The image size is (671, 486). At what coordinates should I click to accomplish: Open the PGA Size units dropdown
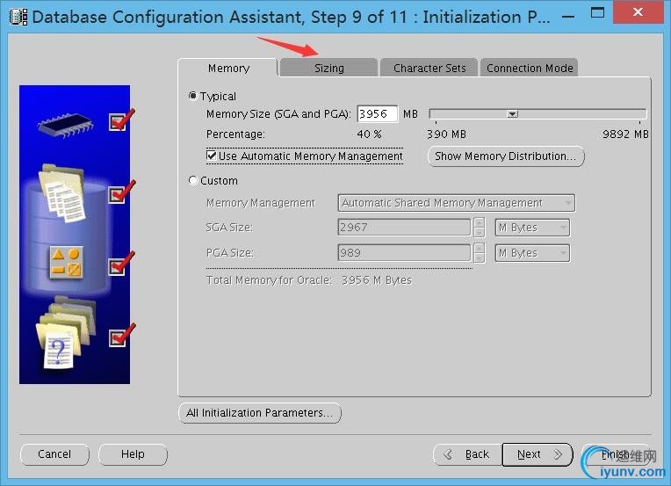532,252
